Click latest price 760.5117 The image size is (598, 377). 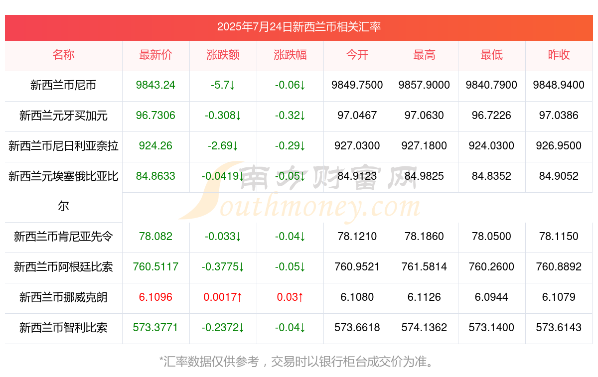(155, 267)
